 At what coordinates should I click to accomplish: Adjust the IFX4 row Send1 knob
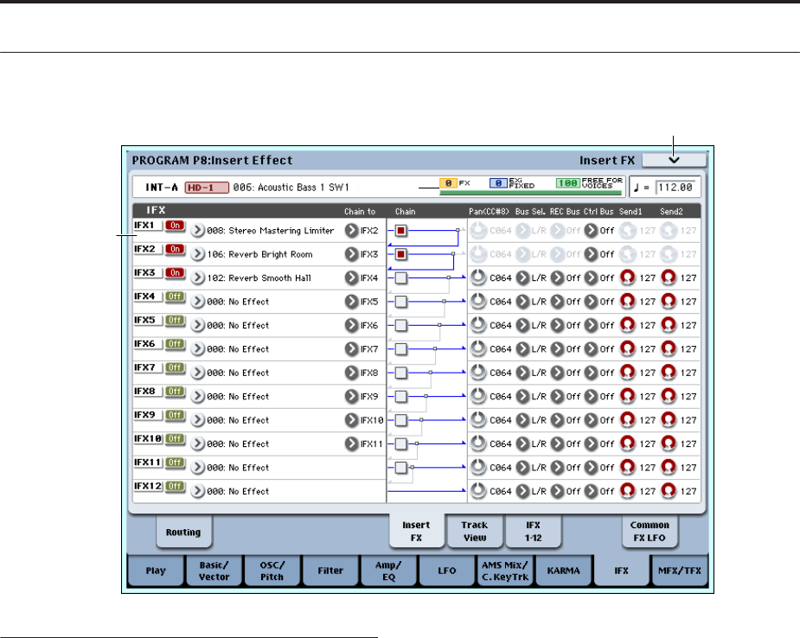click(629, 303)
